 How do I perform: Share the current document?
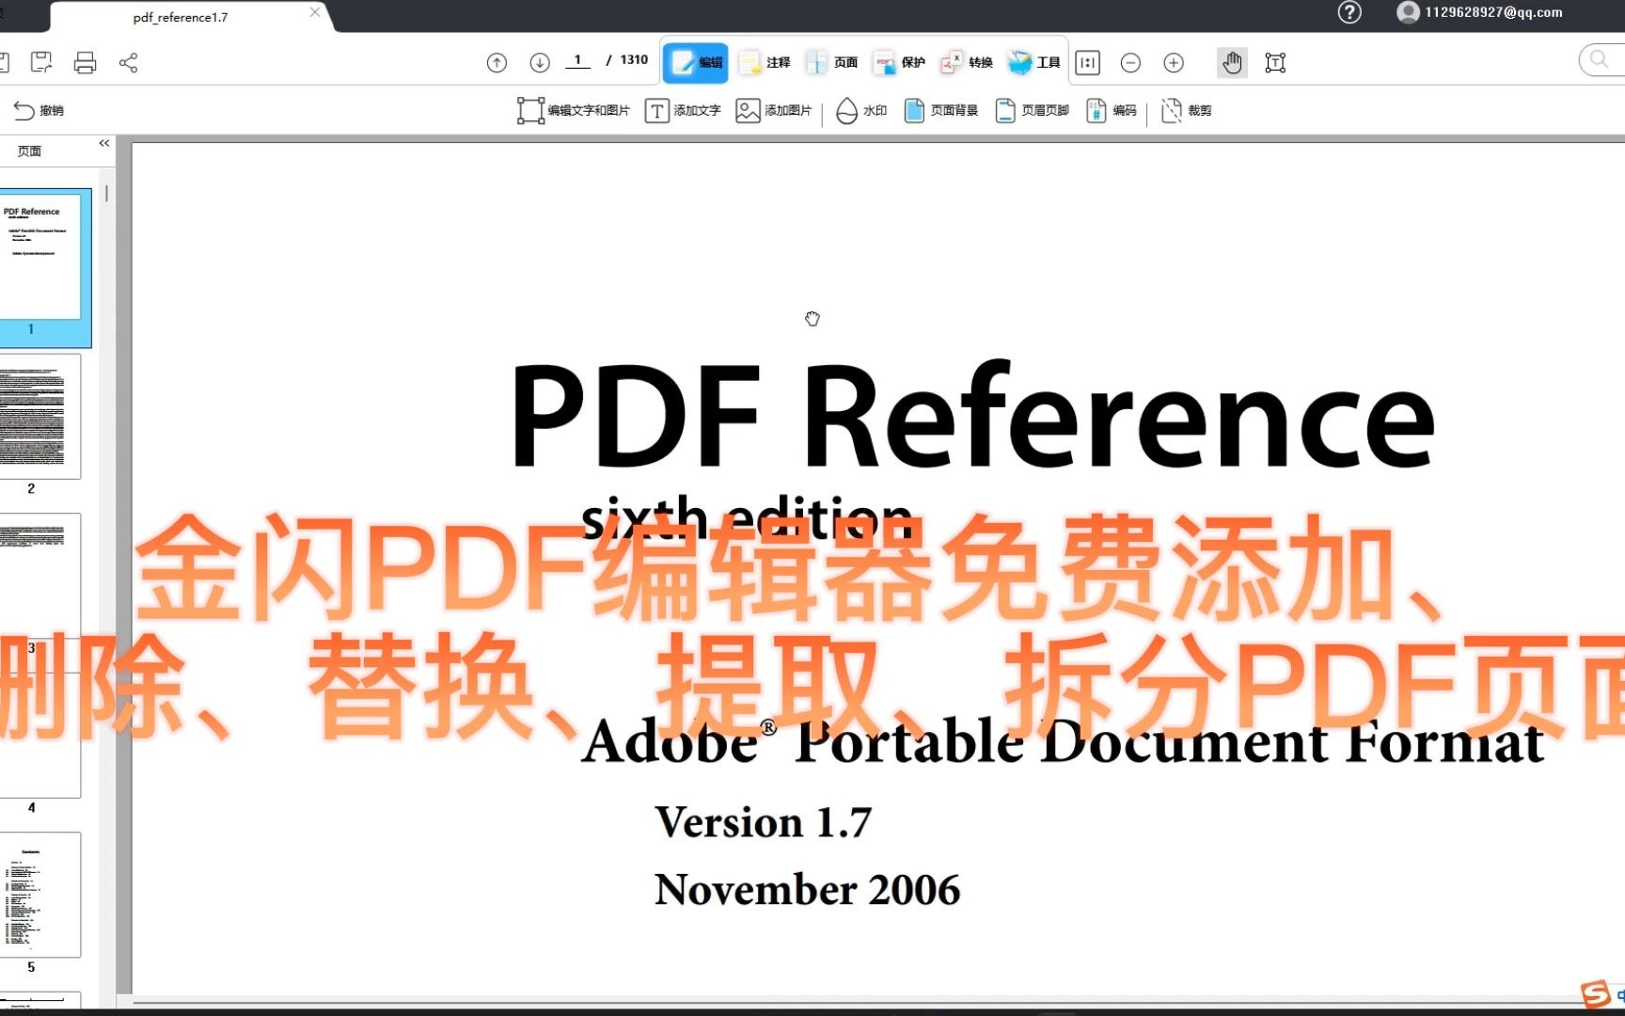point(129,62)
